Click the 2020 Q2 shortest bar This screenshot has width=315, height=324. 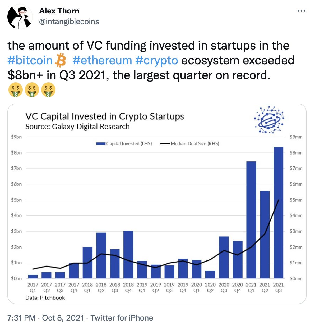pyautogui.click(x=210, y=274)
